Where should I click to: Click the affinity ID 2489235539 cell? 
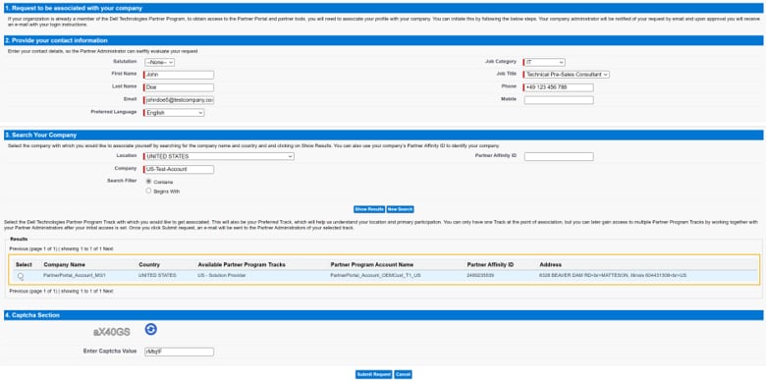(x=480, y=276)
